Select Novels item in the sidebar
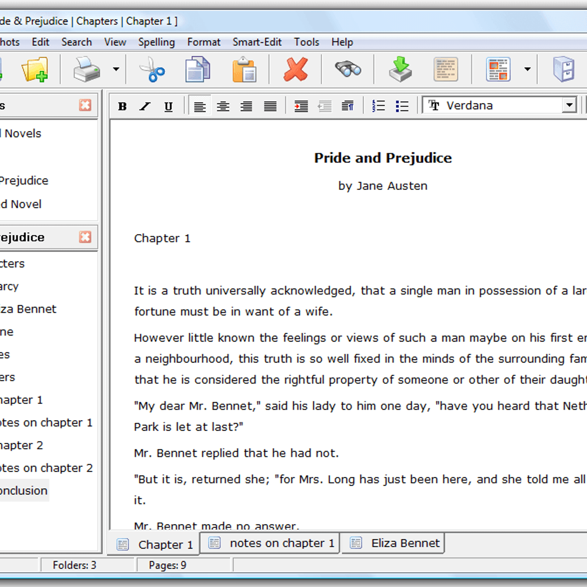587x587 pixels. [21, 134]
